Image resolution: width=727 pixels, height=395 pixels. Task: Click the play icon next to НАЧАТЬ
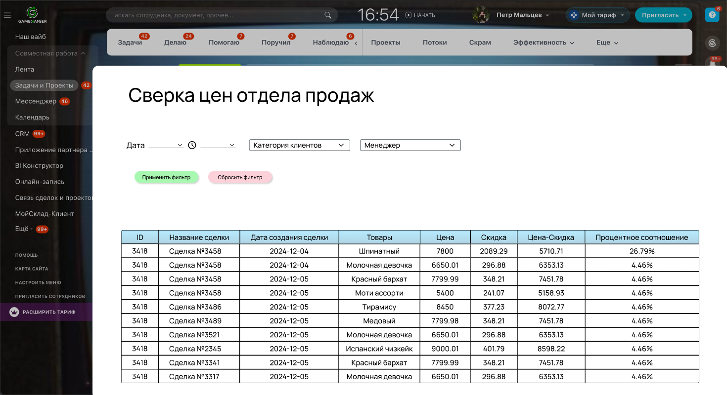(x=409, y=15)
